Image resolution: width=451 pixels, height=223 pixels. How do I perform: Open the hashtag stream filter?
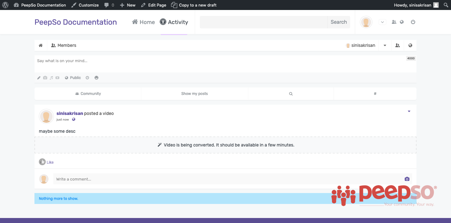point(375,94)
